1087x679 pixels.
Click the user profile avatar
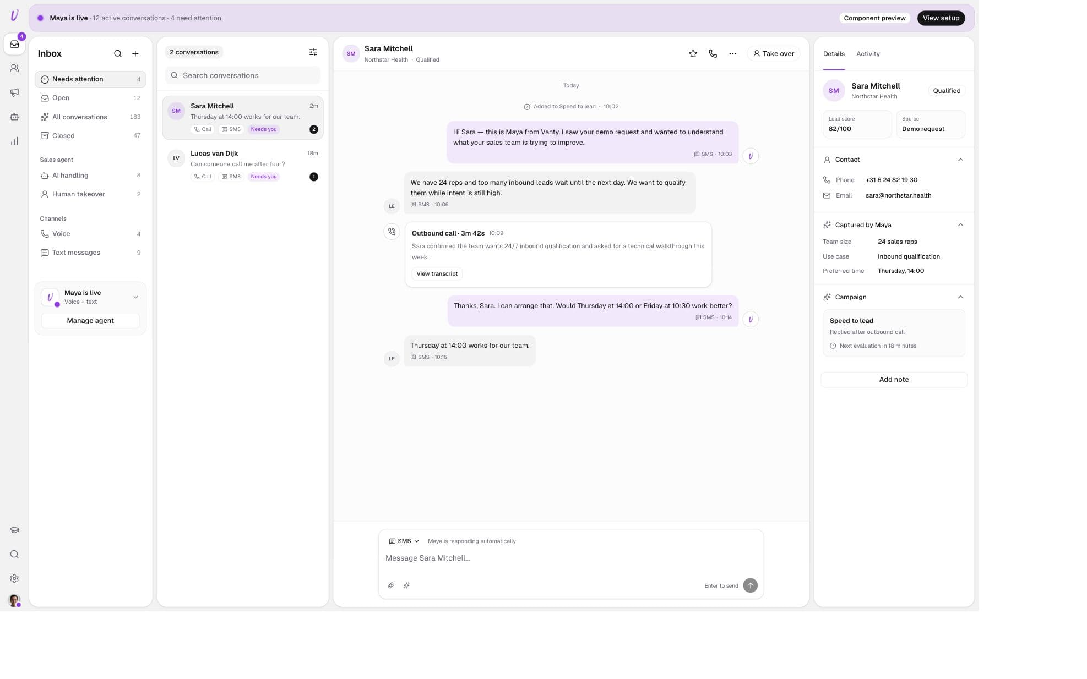pos(14,600)
